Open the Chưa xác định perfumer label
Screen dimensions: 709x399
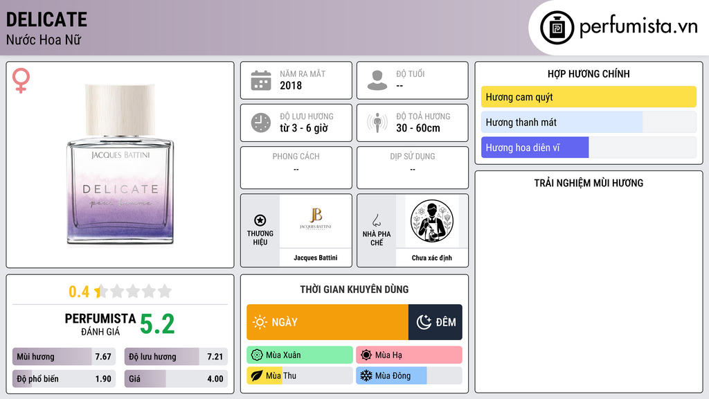[x=432, y=258]
